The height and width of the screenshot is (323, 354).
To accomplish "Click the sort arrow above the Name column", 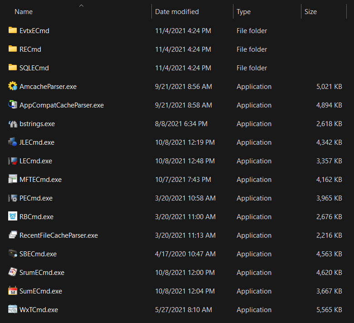I will tap(82, 5).
